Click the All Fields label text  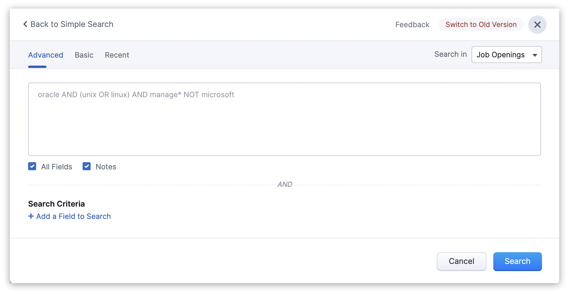(x=56, y=167)
